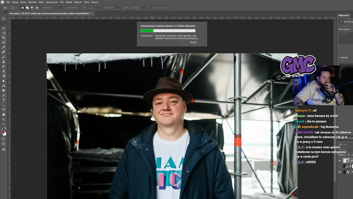Image resolution: width=353 pixels, height=199 pixels.
Task: Open the Plik menu
Action: point(8,2)
